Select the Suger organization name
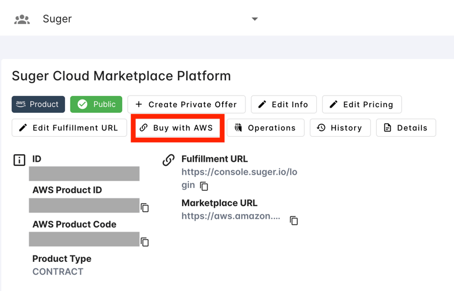454x291 pixels. coord(57,19)
